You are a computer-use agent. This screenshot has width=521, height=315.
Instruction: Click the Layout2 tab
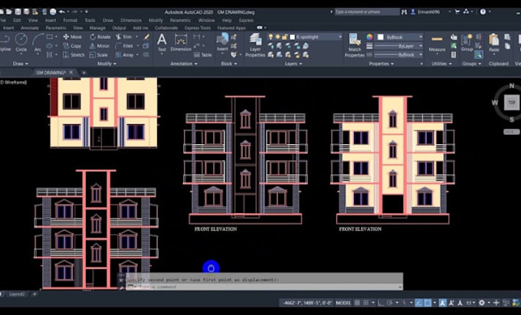tap(17, 294)
